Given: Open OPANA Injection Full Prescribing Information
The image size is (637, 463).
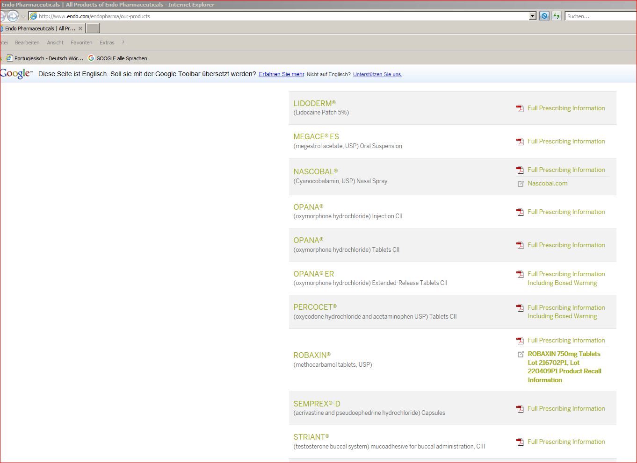Looking at the screenshot, I should coord(566,212).
